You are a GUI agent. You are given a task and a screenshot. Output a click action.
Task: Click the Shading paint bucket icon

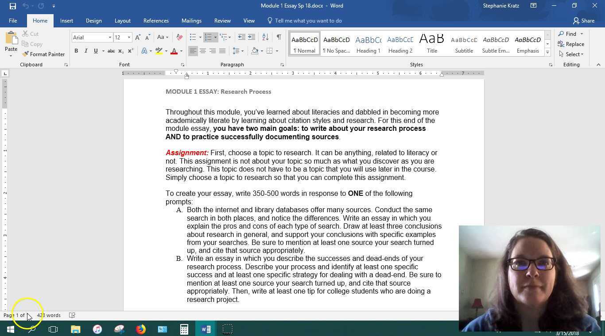click(x=255, y=51)
